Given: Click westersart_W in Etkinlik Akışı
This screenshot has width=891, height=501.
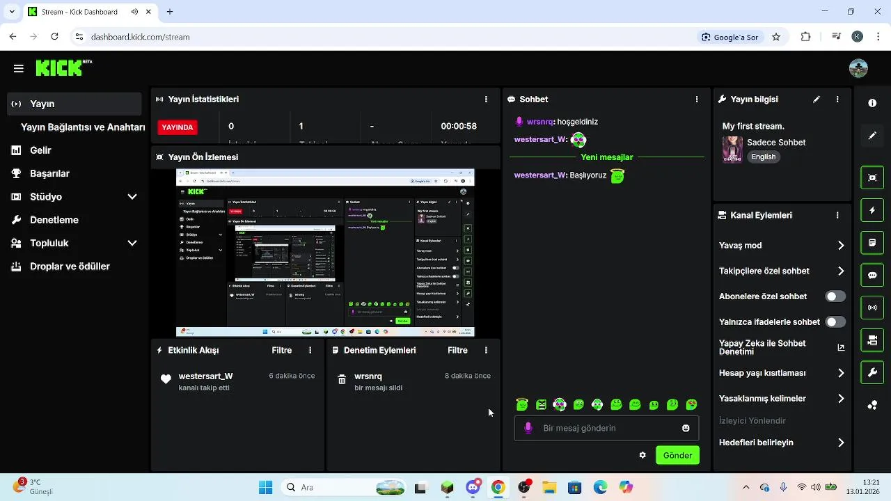Looking at the screenshot, I should click(205, 376).
